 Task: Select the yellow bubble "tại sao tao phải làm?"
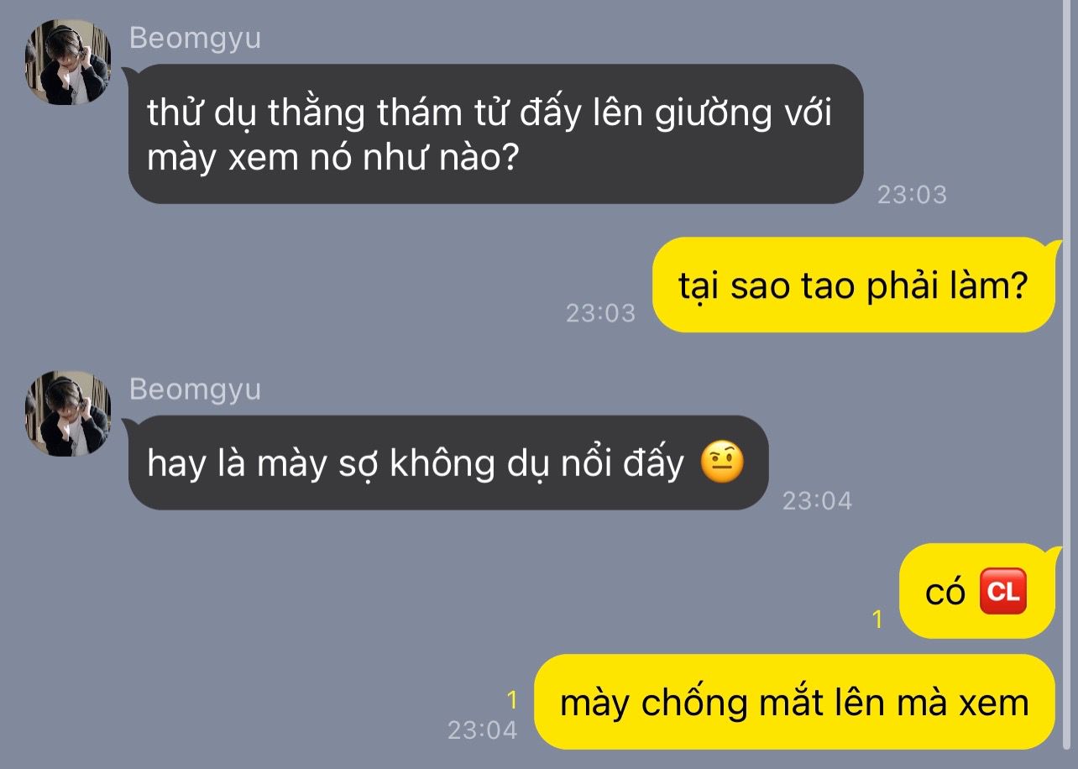(x=854, y=285)
